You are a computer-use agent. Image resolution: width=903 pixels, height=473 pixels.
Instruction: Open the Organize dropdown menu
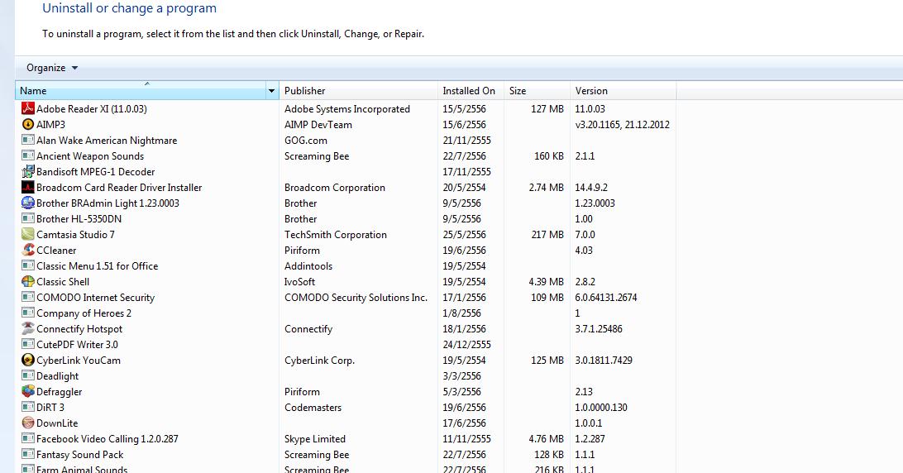[x=52, y=68]
